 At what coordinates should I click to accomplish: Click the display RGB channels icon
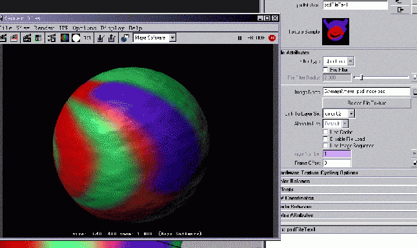(65, 38)
